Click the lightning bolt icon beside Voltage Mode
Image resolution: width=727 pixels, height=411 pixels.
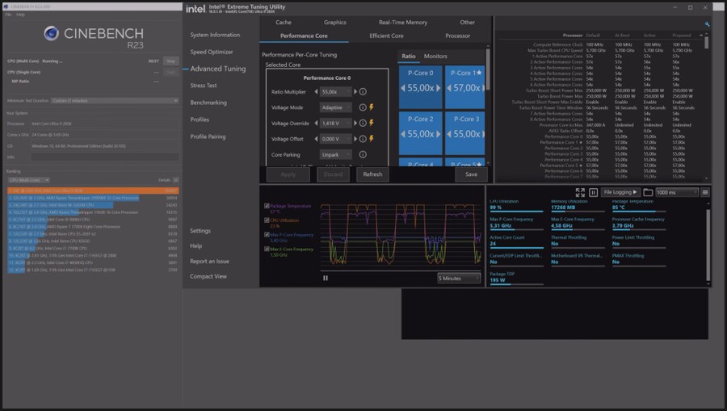pos(372,107)
